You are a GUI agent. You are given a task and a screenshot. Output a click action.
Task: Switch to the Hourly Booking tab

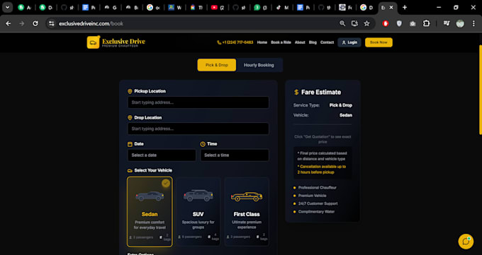[x=259, y=65]
